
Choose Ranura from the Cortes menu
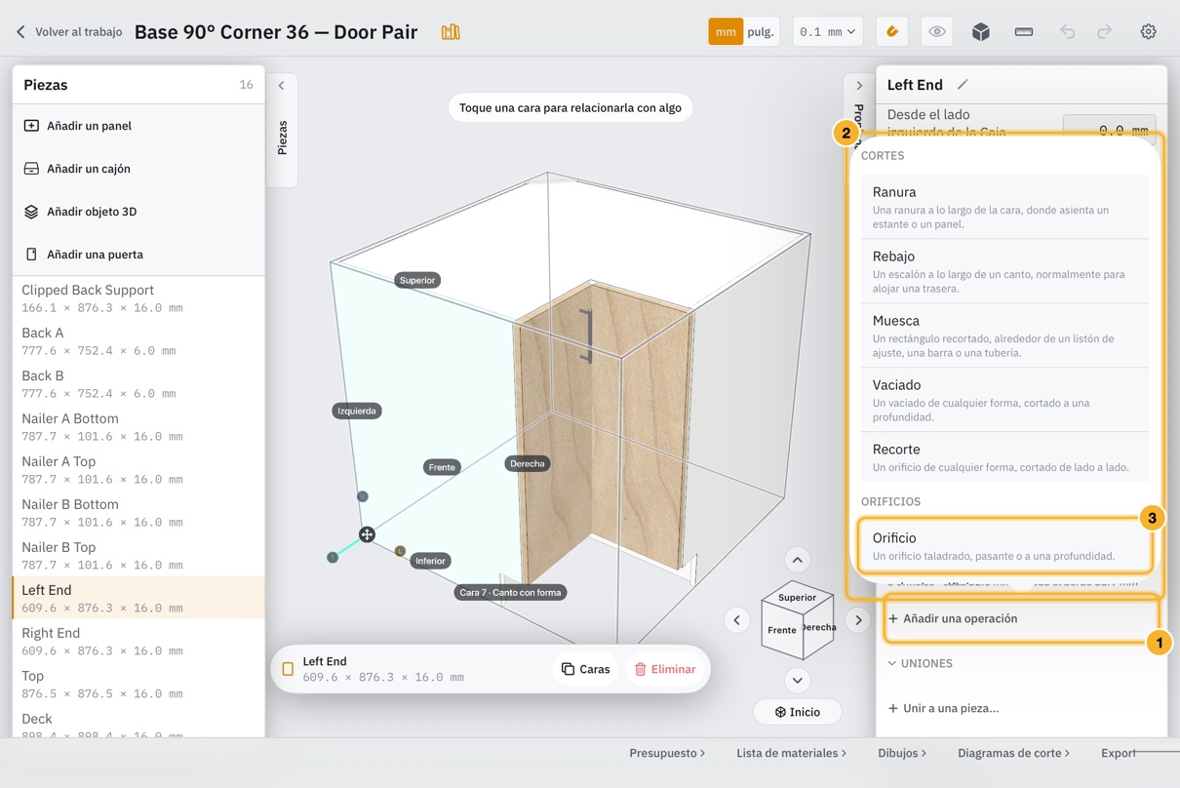pos(1004,207)
